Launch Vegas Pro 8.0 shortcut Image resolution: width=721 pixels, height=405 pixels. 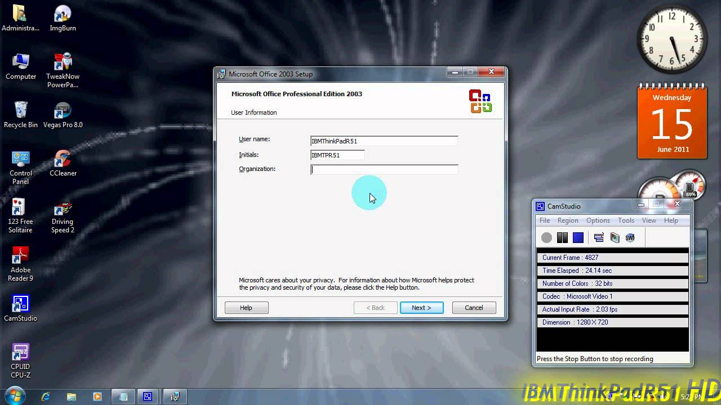pyautogui.click(x=63, y=115)
